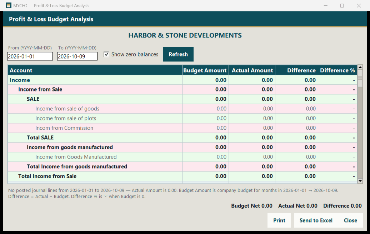The width and height of the screenshot is (370, 234).
Task: Click the Difference % column header
Action: click(x=337, y=70)
